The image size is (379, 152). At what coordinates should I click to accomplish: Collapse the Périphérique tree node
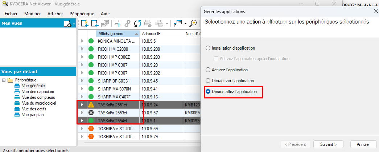4,80
